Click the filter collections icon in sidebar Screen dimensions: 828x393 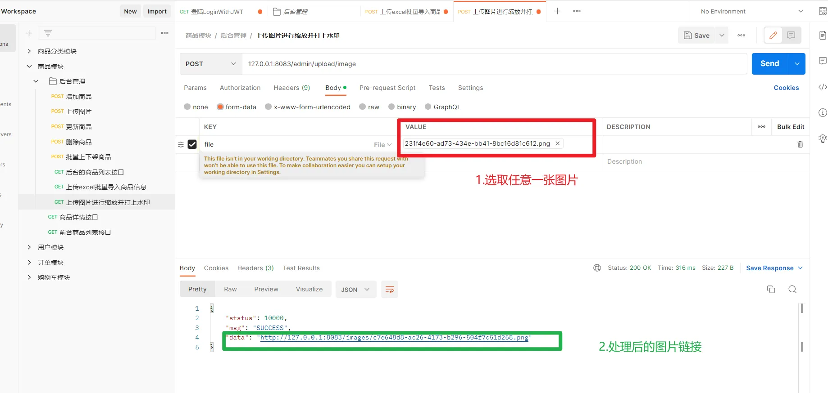coord(48,33)
